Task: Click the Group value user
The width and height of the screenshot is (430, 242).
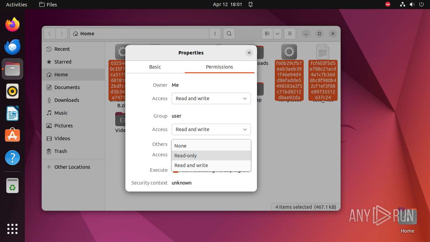Action: pyautogui.click(x=176, y=116)
